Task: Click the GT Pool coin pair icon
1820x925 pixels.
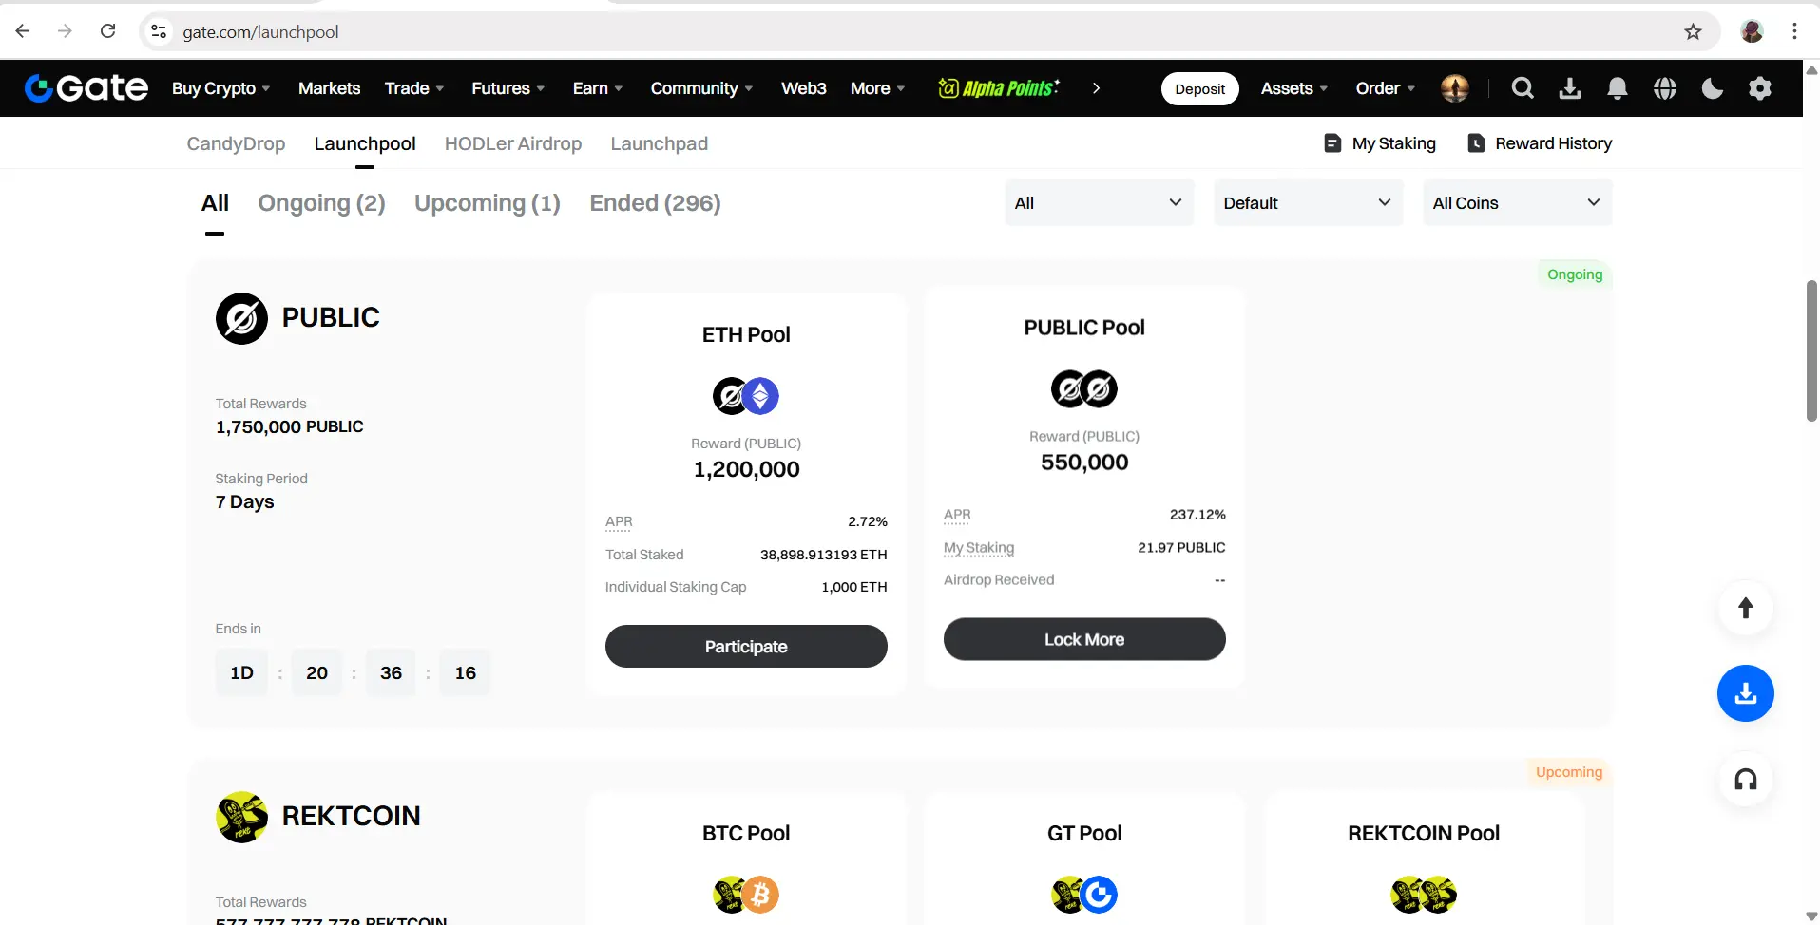Action: pyautogui.click(x=1084, y=895)
